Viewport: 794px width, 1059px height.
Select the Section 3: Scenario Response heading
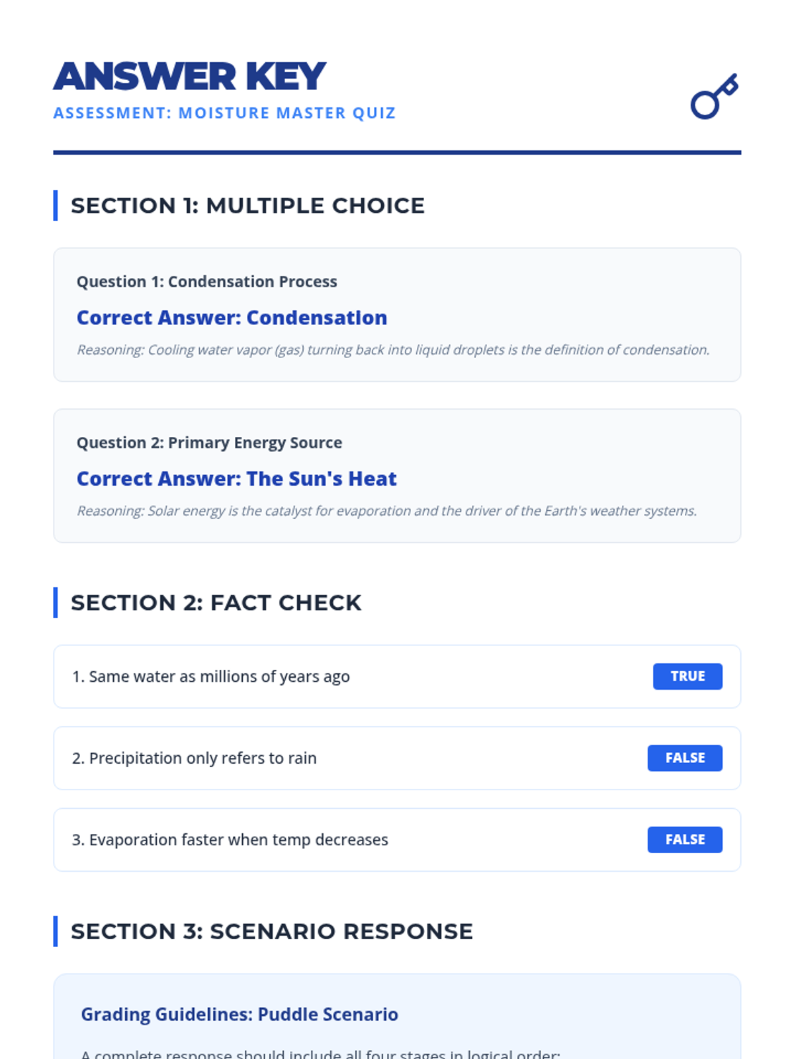271,932
